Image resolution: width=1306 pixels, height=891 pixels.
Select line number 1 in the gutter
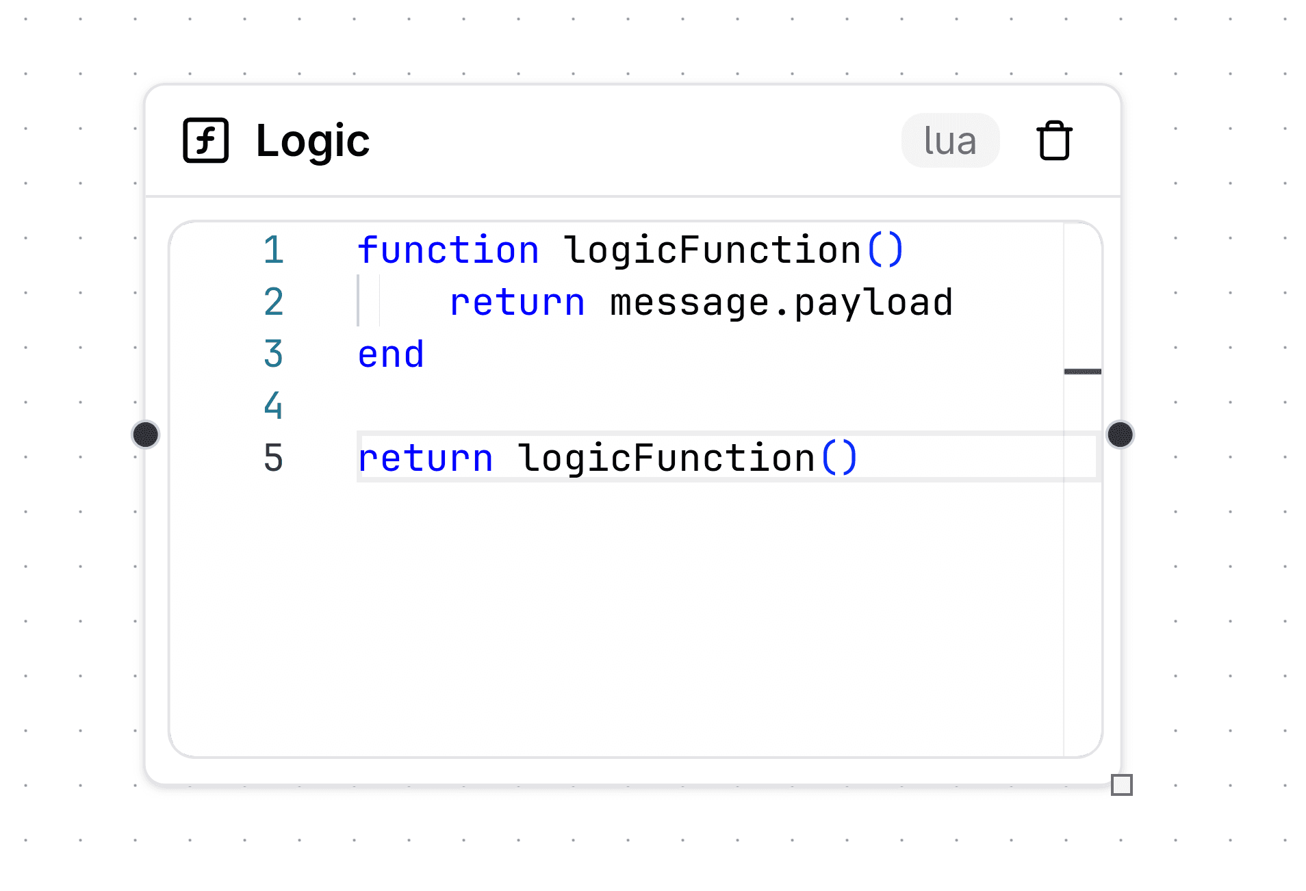click(273, 250)
